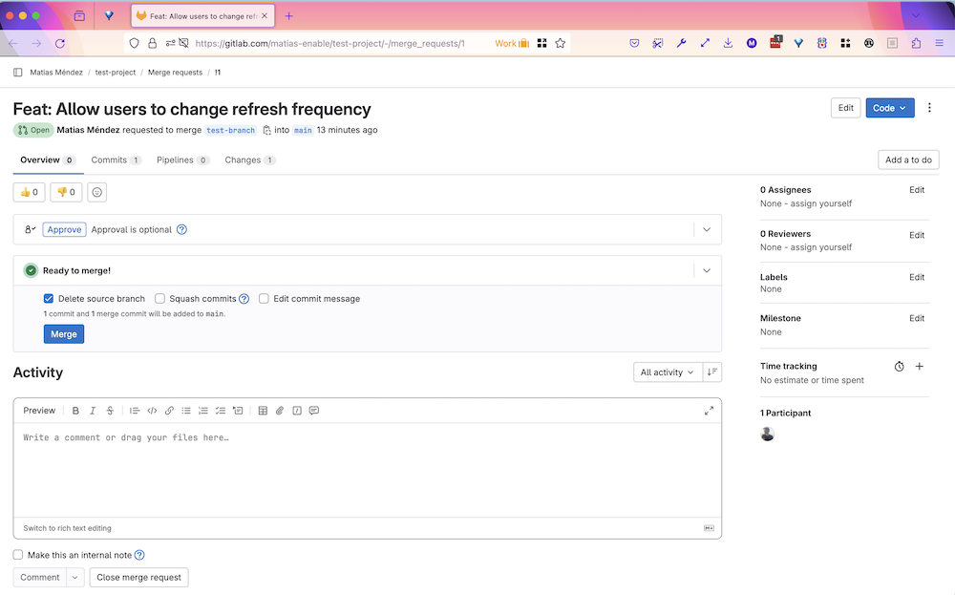This screenshot has height=595, width=955.
Task: Insert collapsible section in comment
Action: [x=238, y=411]
